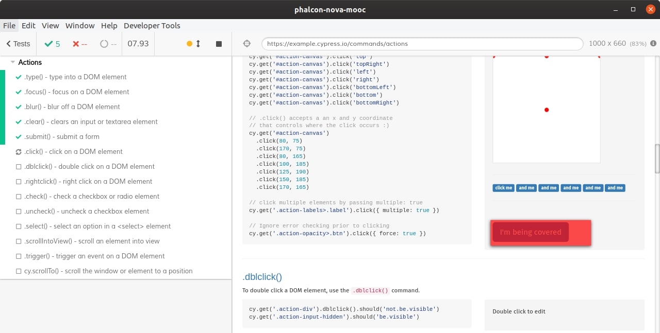Click the red 'I'm being covered' element

[x=530, y=232]
